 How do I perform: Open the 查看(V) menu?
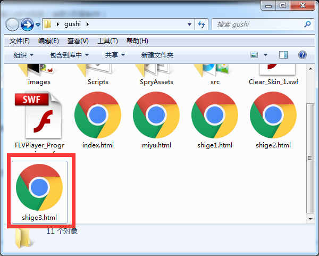[78, 41]
